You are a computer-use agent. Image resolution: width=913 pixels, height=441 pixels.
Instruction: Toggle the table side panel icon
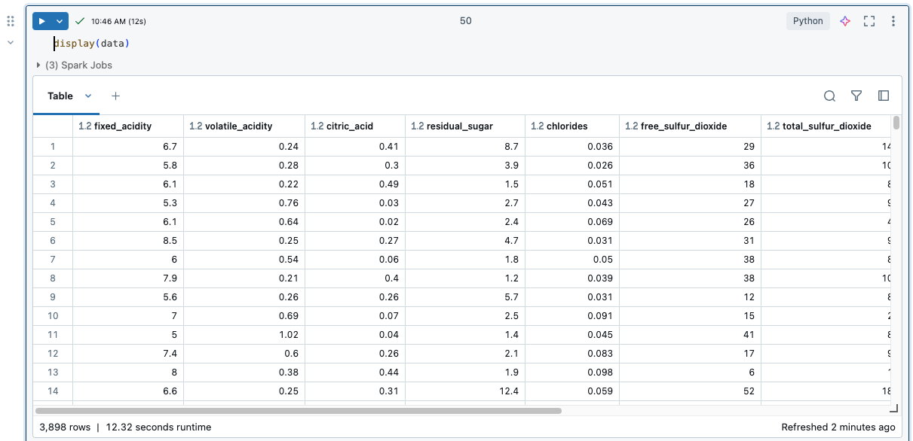[x=883, y=96]
